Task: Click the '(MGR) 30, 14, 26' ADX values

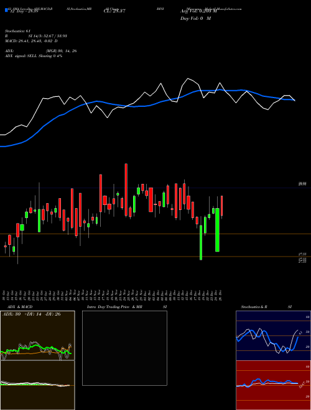Action: [x=61, y=51]
